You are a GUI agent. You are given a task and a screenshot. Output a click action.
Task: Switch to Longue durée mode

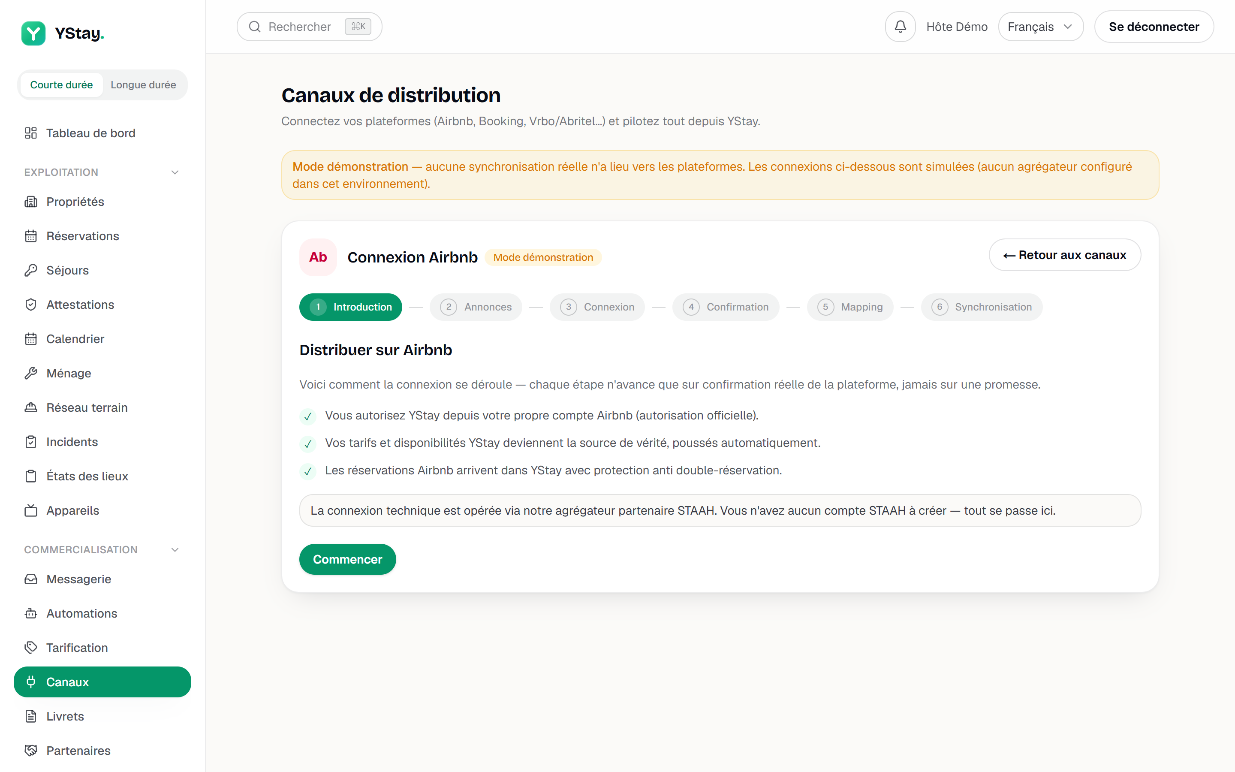tap(143, 85)
